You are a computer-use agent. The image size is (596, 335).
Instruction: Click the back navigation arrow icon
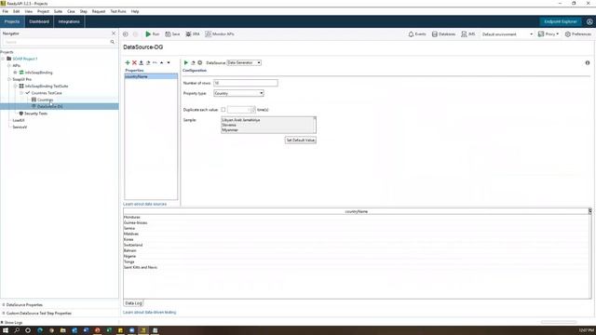coord(126,34)
